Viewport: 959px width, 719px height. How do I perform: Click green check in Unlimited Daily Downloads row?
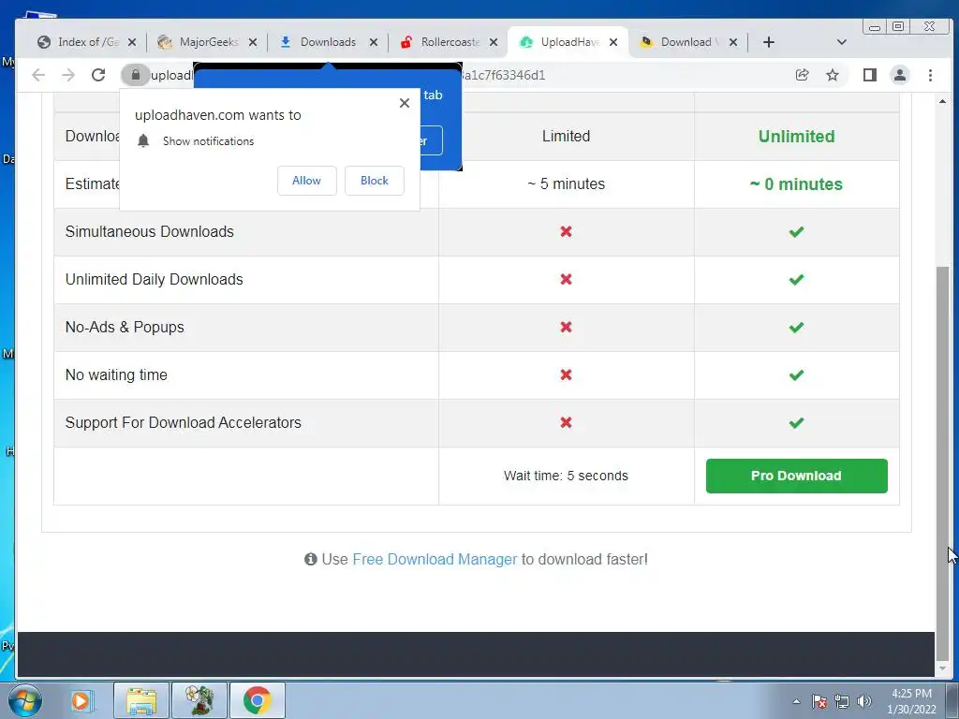coord(796,279)
